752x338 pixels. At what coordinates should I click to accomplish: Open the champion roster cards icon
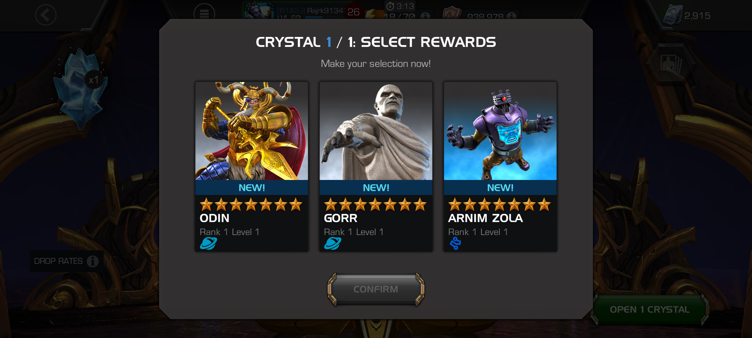pyautogui.click(x=671, y=63)
